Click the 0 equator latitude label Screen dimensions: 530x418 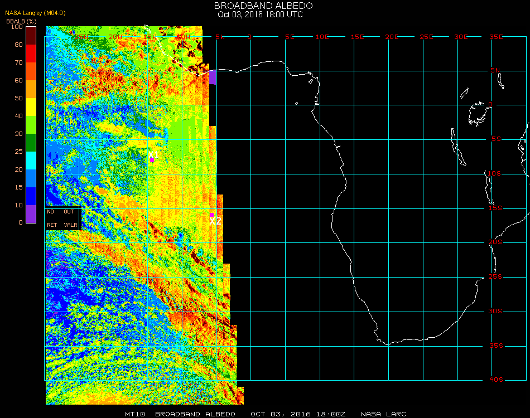(x=490, y=104)
